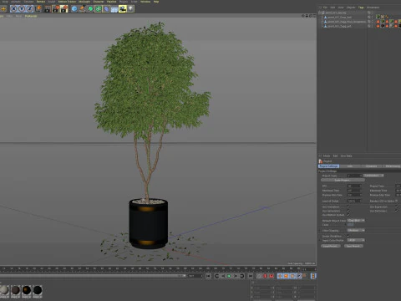The image size is (401, 301).
Task: Add a light object
Action: pyautogui.click(x=130, y=9)
